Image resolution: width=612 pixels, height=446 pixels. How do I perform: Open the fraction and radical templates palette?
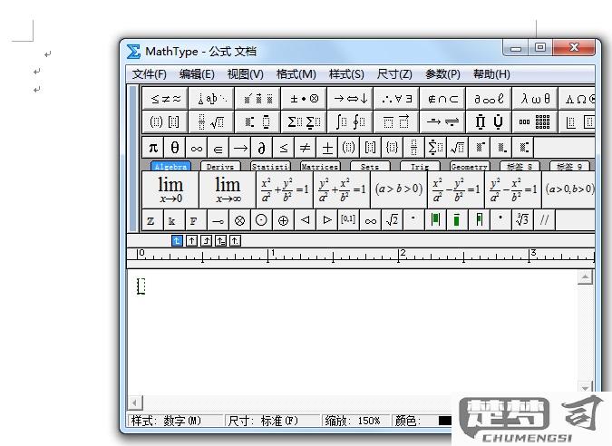click(211, 122)
